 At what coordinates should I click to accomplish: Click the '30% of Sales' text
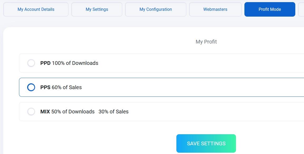[113, 112]
